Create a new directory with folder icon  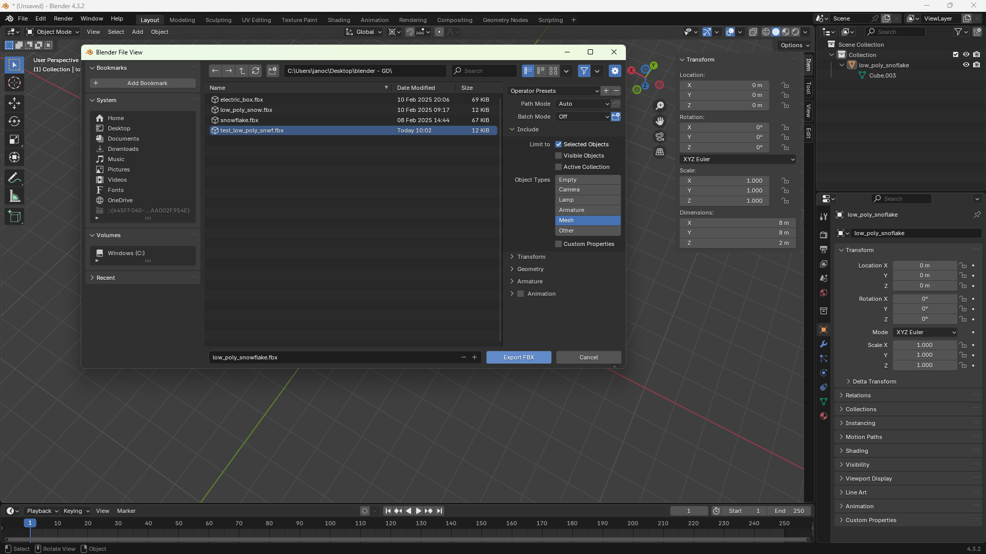tap(272, 71)
